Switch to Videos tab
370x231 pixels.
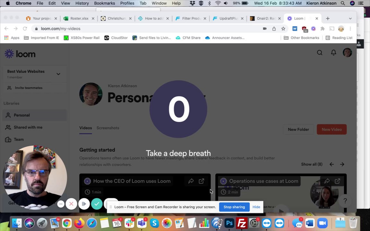pos(85,128)
